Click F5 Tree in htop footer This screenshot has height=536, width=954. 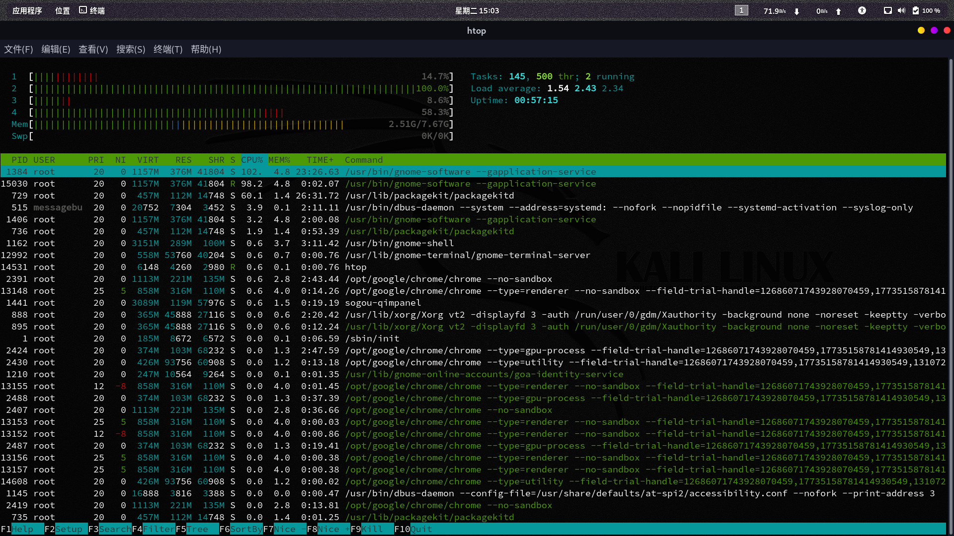[x=197, y=529]
